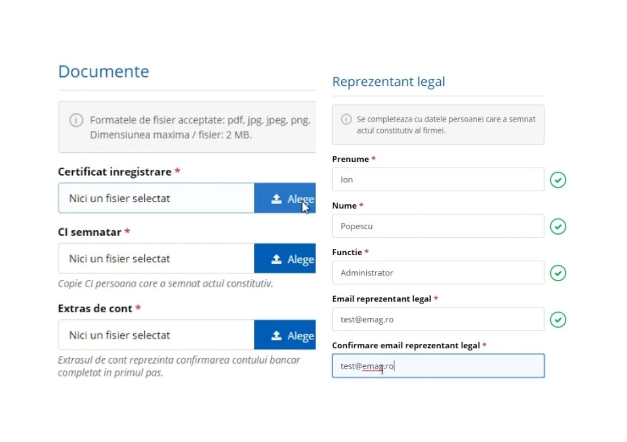Click text 'Formatele de fisier acceptate'

[157, 120]
